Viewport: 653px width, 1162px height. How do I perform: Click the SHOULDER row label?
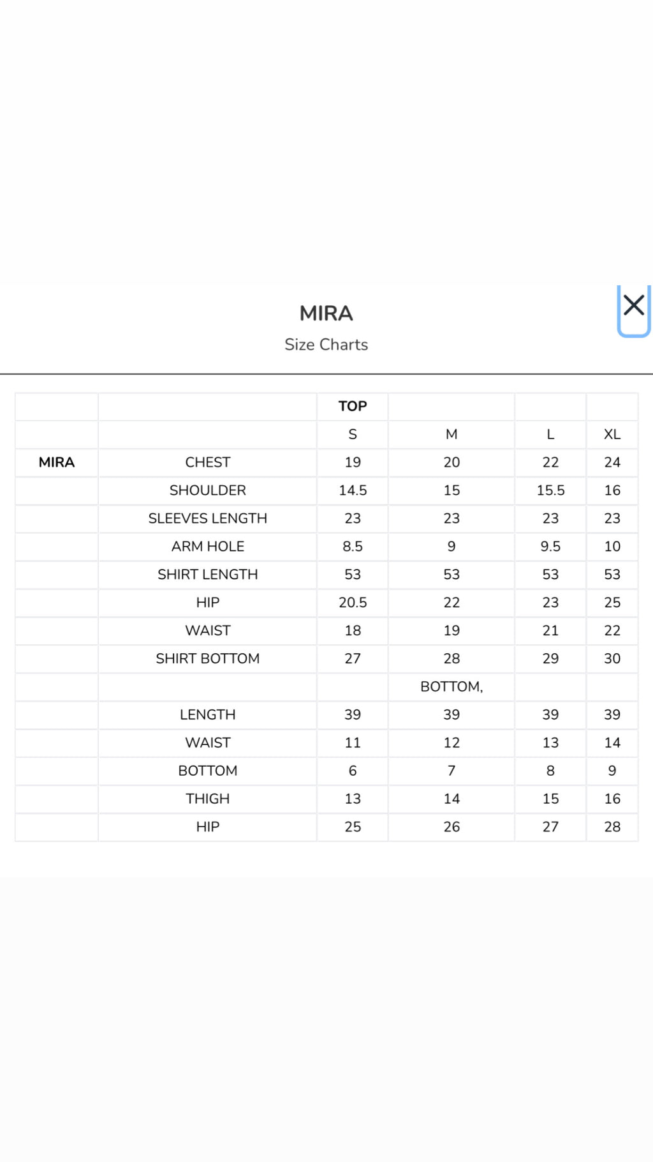click(208, 490)
